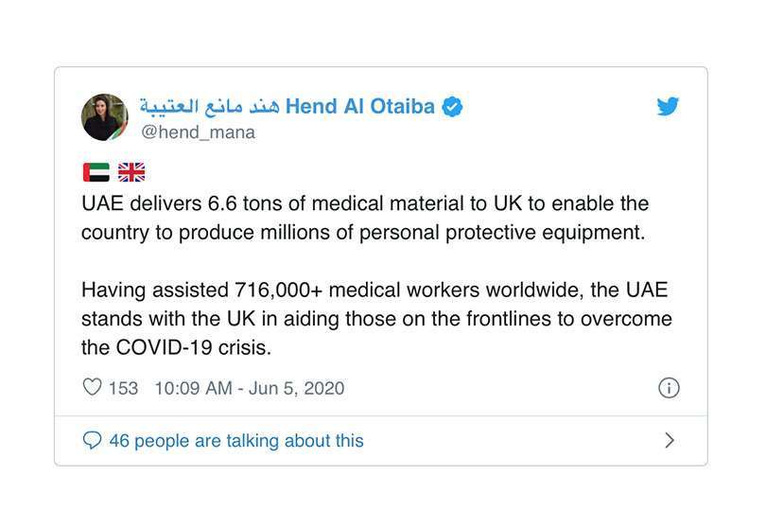Click the heart like icon
766x528 pixels.
92,387
